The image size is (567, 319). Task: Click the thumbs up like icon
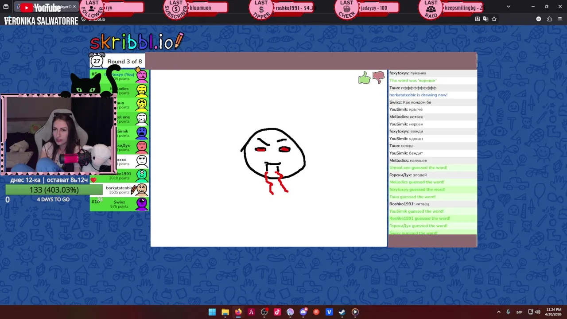point(364,78)
